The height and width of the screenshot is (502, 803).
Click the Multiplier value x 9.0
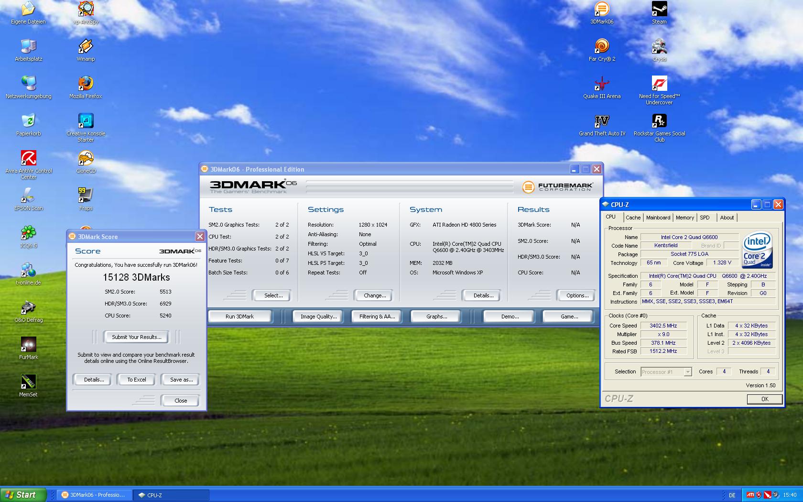[x=663, y=334]
